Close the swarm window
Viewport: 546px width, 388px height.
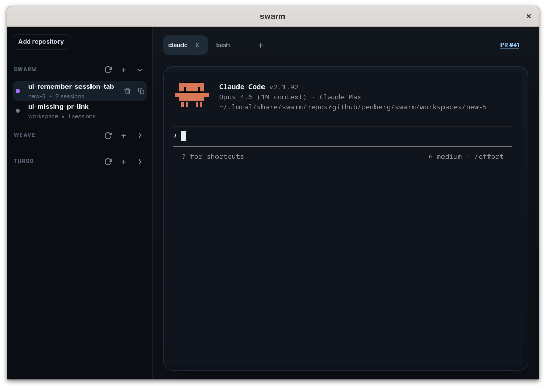(529, 16)
